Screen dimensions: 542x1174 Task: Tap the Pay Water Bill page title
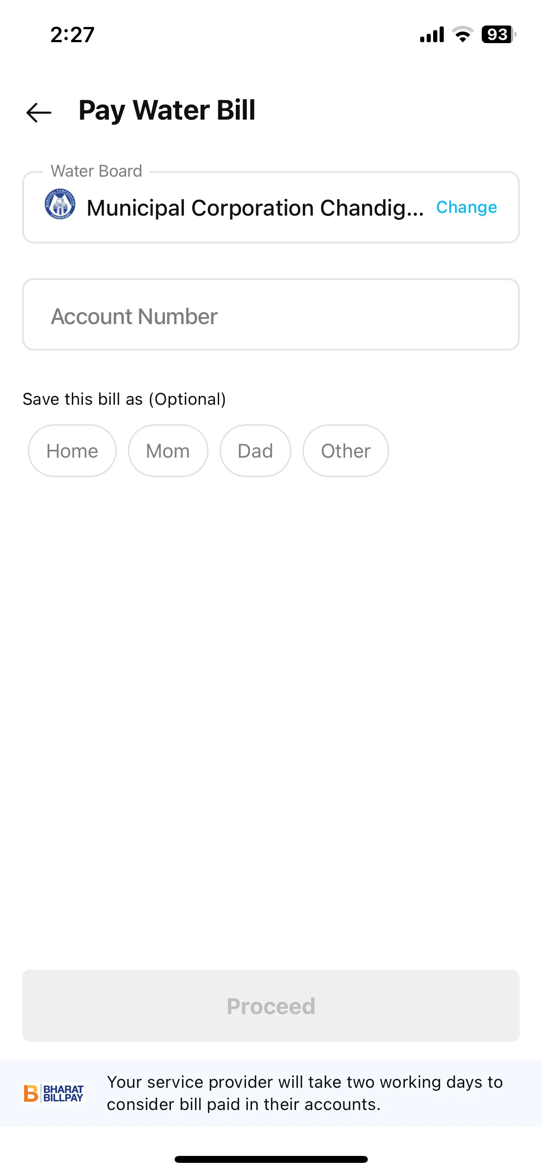tap(167, 110)
